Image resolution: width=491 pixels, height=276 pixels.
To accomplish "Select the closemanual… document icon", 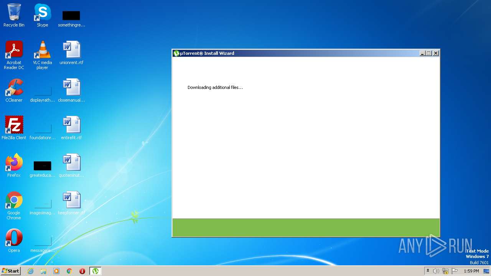I will tap(71, 90).
